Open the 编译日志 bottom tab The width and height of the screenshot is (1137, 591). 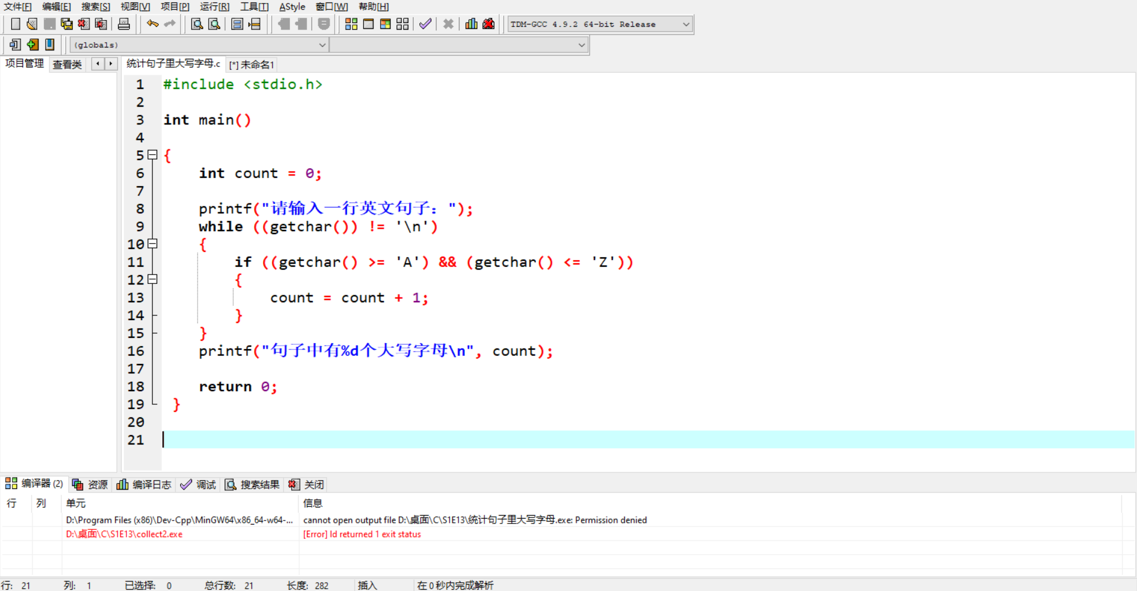tap(144, 484)
